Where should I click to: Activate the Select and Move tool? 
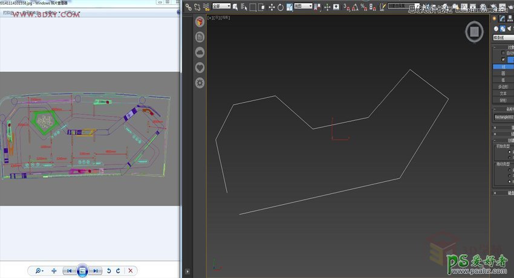[x=272, y=7]
